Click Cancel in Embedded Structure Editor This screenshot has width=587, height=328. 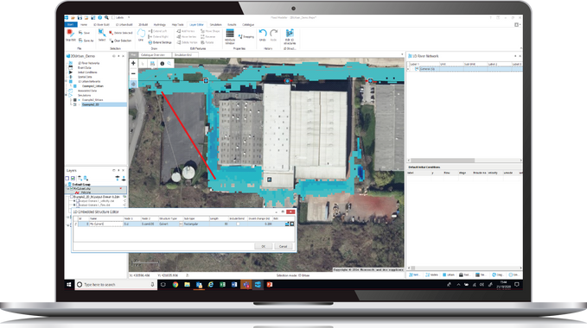[283, 247]
